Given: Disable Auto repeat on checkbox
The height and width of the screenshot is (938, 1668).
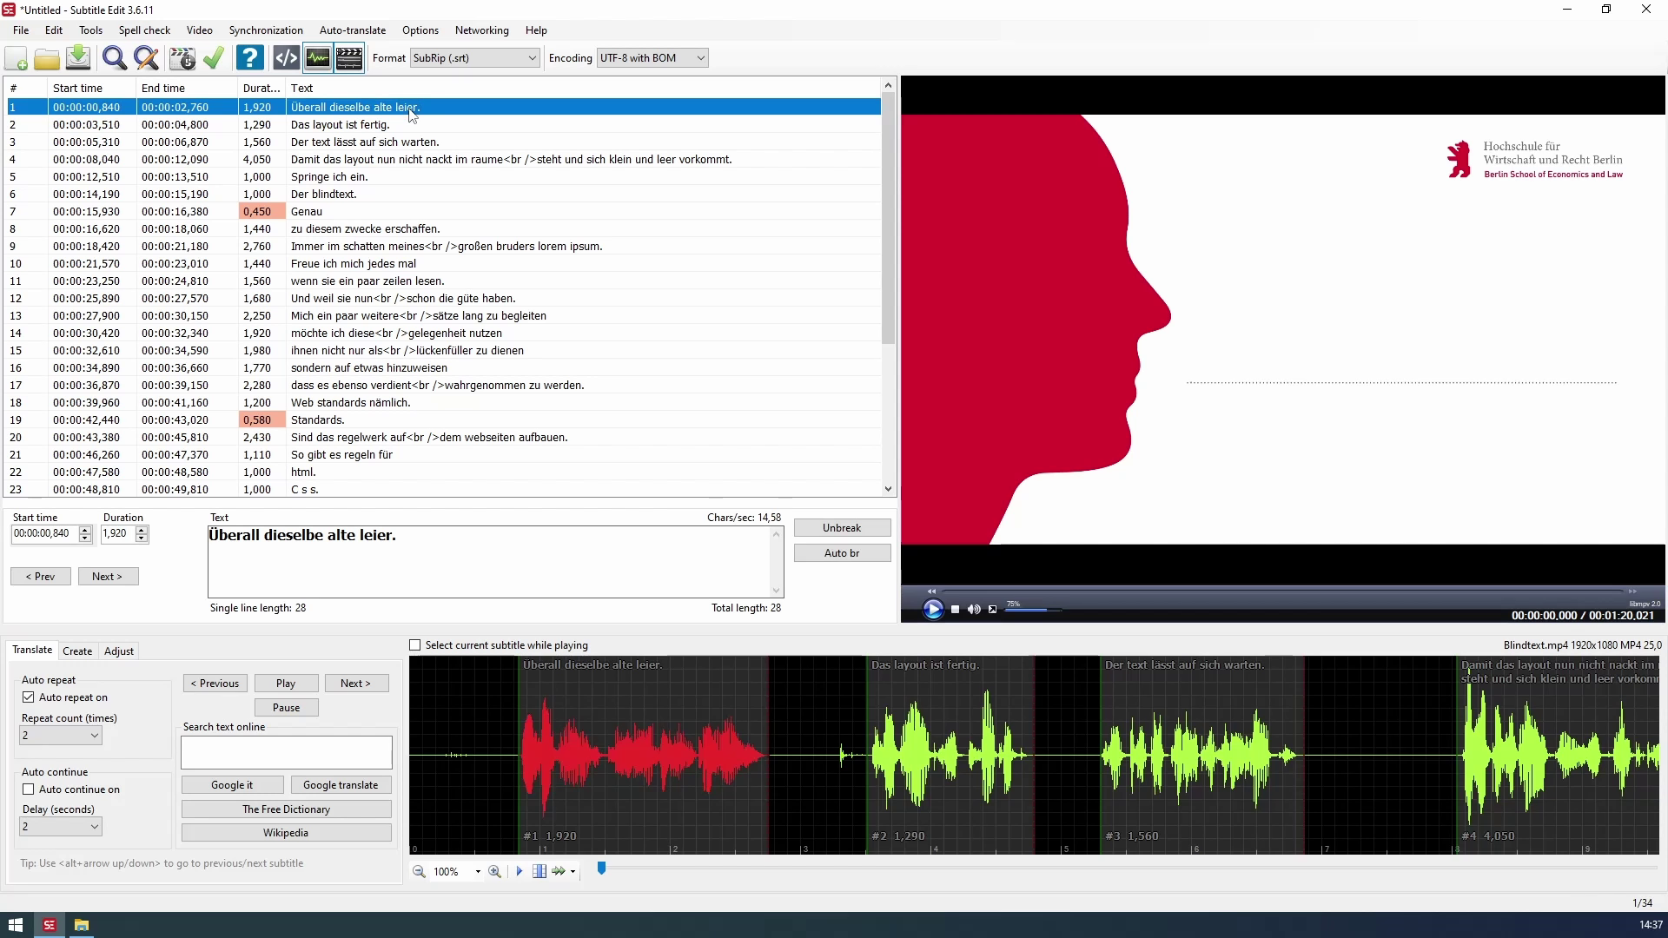Looking at the screenshot, I should pyautogui.click(x=29, y=697).
